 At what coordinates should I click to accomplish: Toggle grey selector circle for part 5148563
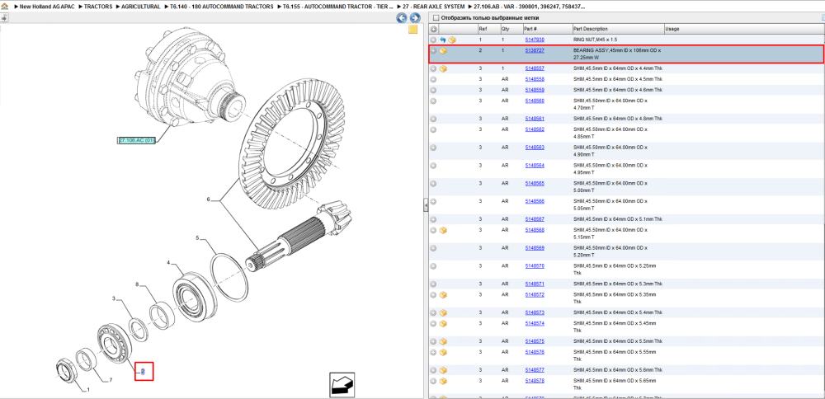click(x=434, y=148)
